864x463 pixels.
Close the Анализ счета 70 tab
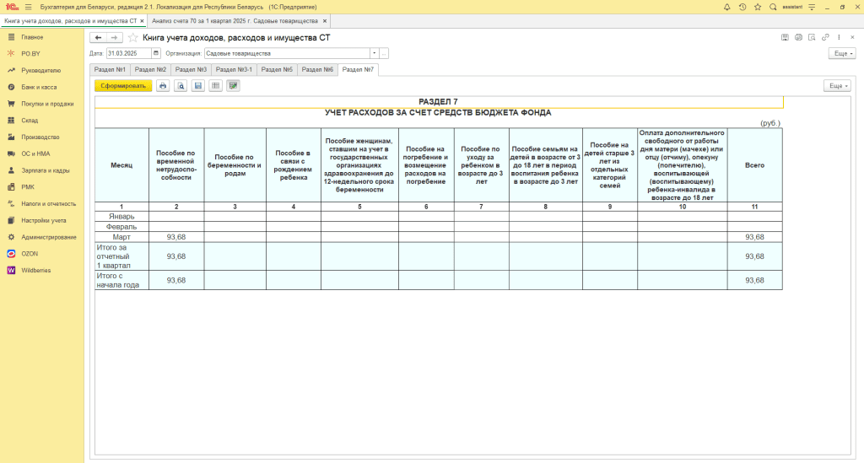click(325, 21)
